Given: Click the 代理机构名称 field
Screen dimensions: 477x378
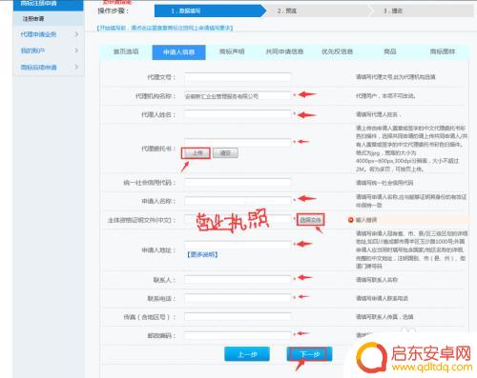Looking at the screenshot, I should click(x=238, y=95).
